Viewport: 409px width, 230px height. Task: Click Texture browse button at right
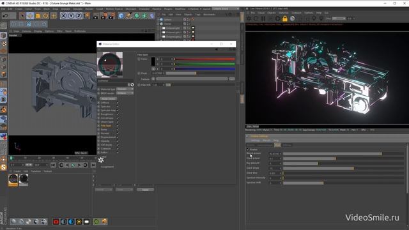coord(232,79)
